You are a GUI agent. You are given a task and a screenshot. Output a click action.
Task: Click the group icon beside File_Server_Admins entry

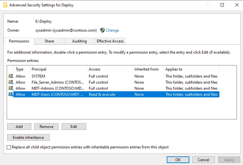click(x=11, y=82)
